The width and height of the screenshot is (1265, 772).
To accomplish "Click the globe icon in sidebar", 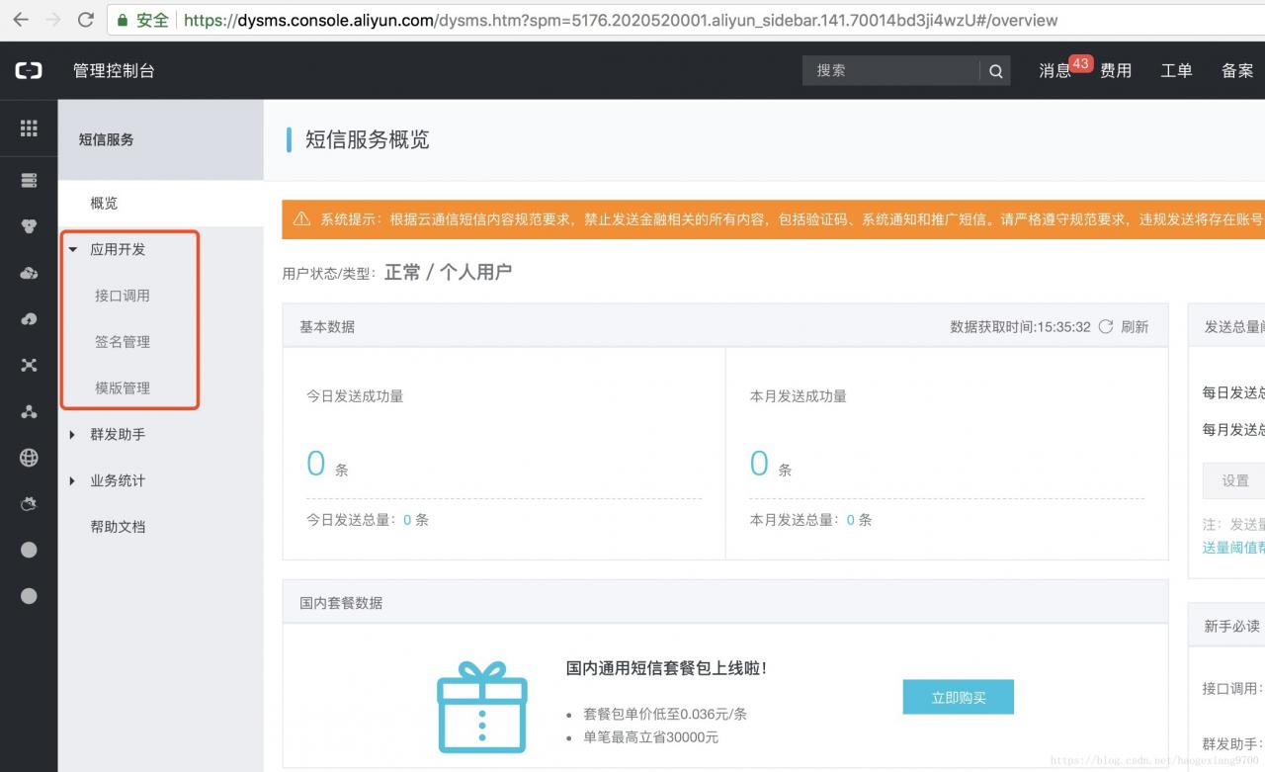I will [x=29, y=458].
